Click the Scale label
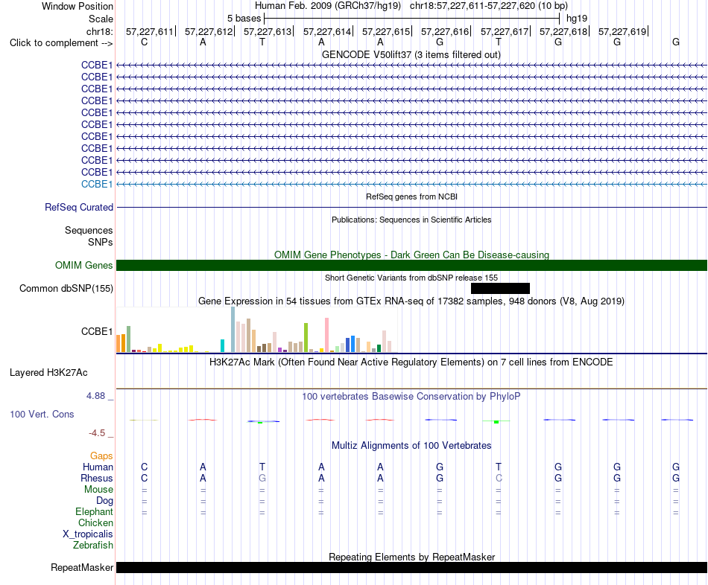 click(101, 19)
